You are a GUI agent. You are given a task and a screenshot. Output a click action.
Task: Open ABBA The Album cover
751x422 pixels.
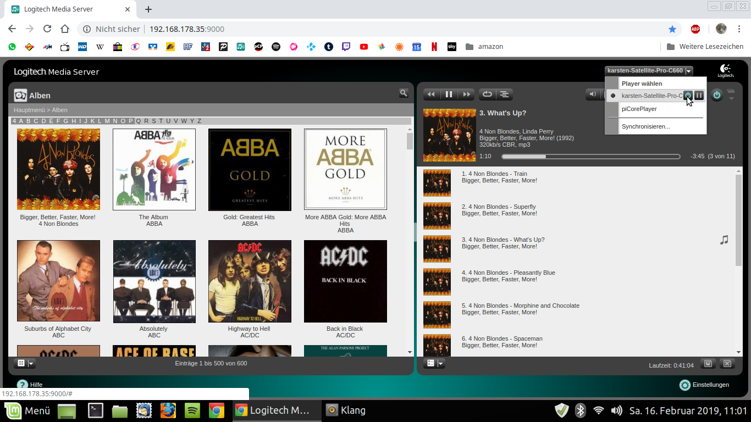coord(154,169)
